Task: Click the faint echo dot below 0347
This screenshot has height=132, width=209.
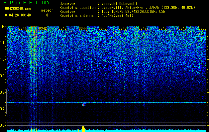Action: pyautogui.click(x=144, y=105)
